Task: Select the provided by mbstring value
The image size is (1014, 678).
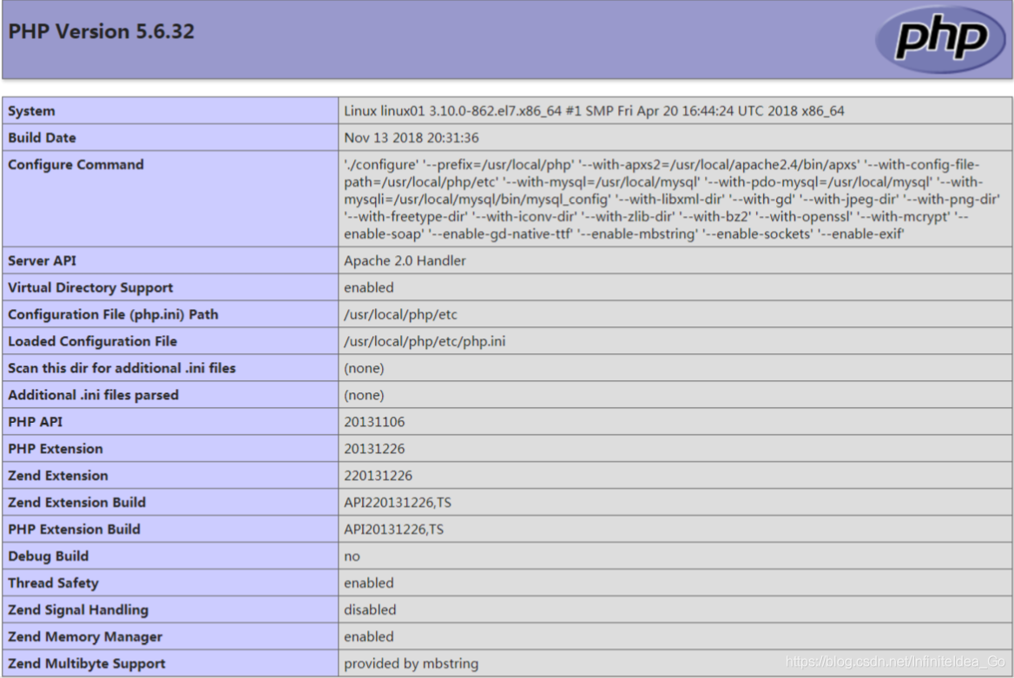Action: [x=412, y=664]
